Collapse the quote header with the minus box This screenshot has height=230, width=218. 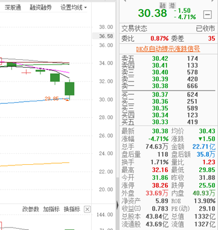[208, 14]
